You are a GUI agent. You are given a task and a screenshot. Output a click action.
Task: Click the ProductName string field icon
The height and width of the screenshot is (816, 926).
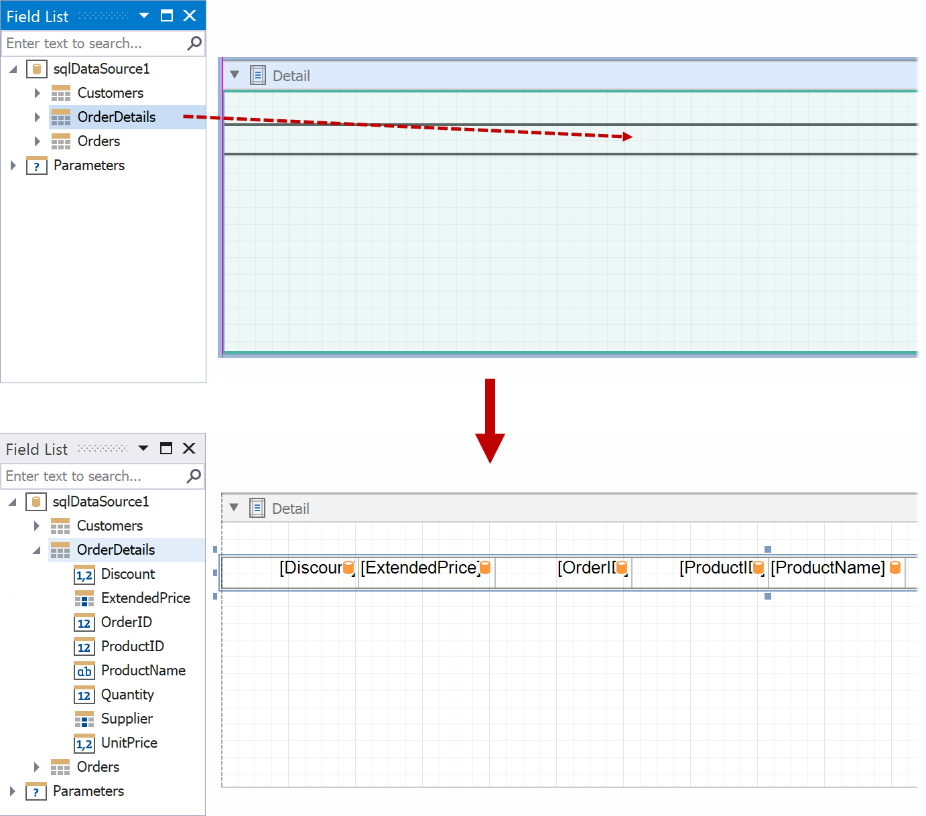(84, 671)
